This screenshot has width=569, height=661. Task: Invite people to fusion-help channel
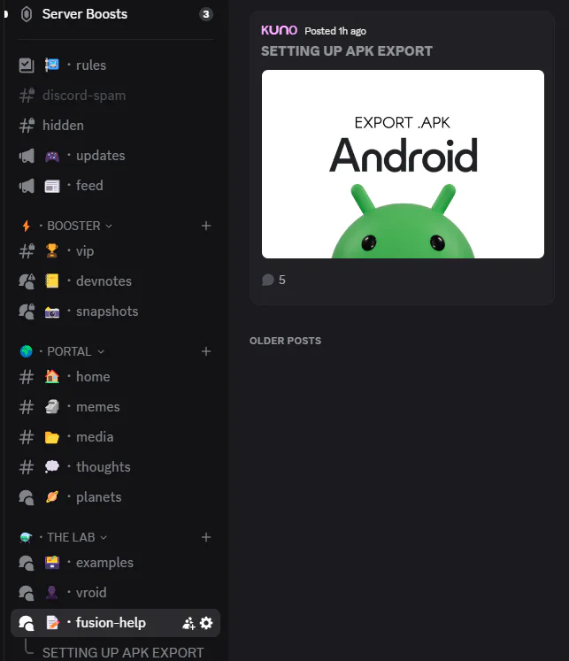(x=188, y=623)
